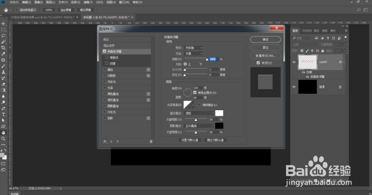Screen dimensions: 372x195
Task: Click the fx badge on HAPPY layer
Action: (x=340, y=62)
